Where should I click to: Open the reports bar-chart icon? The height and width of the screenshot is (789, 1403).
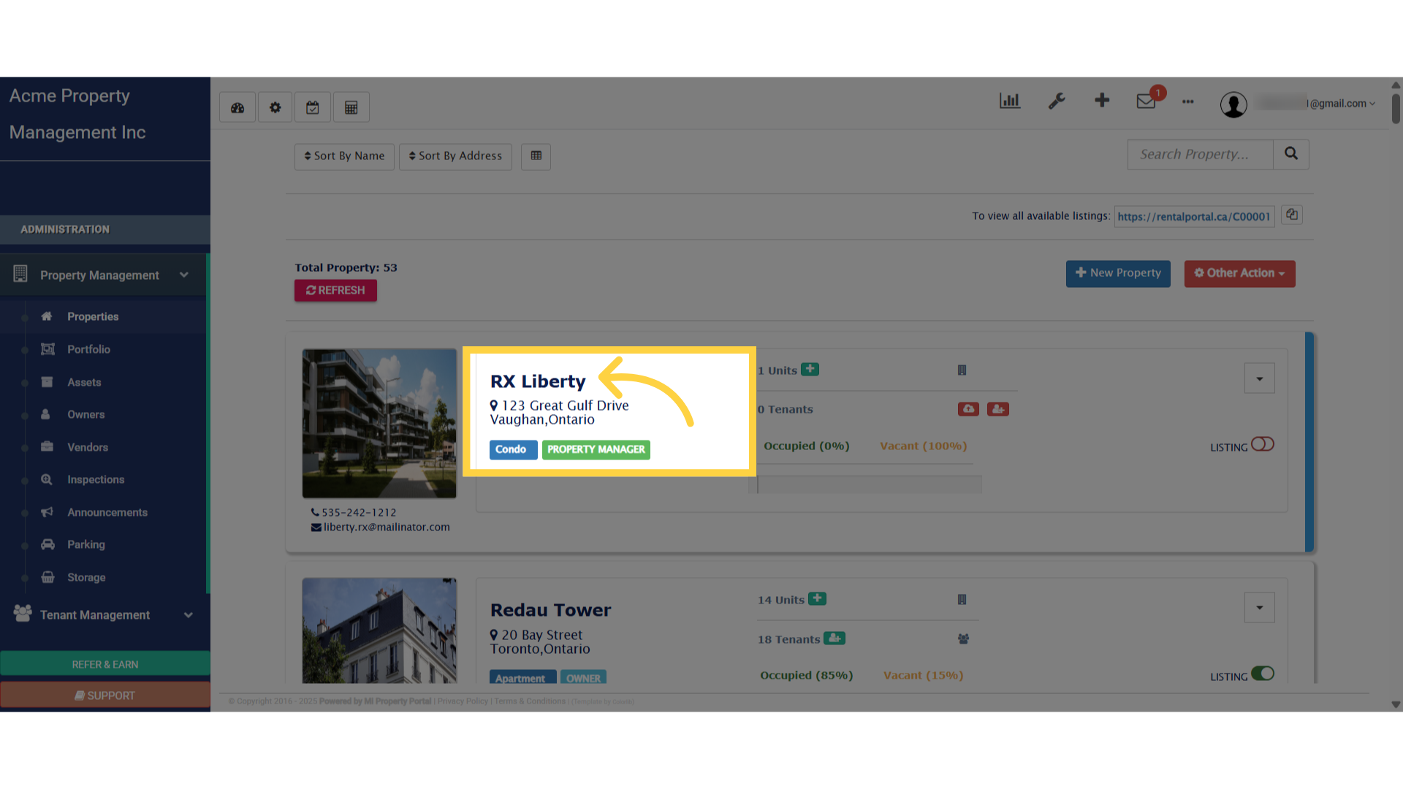[x=1009, y=101]
